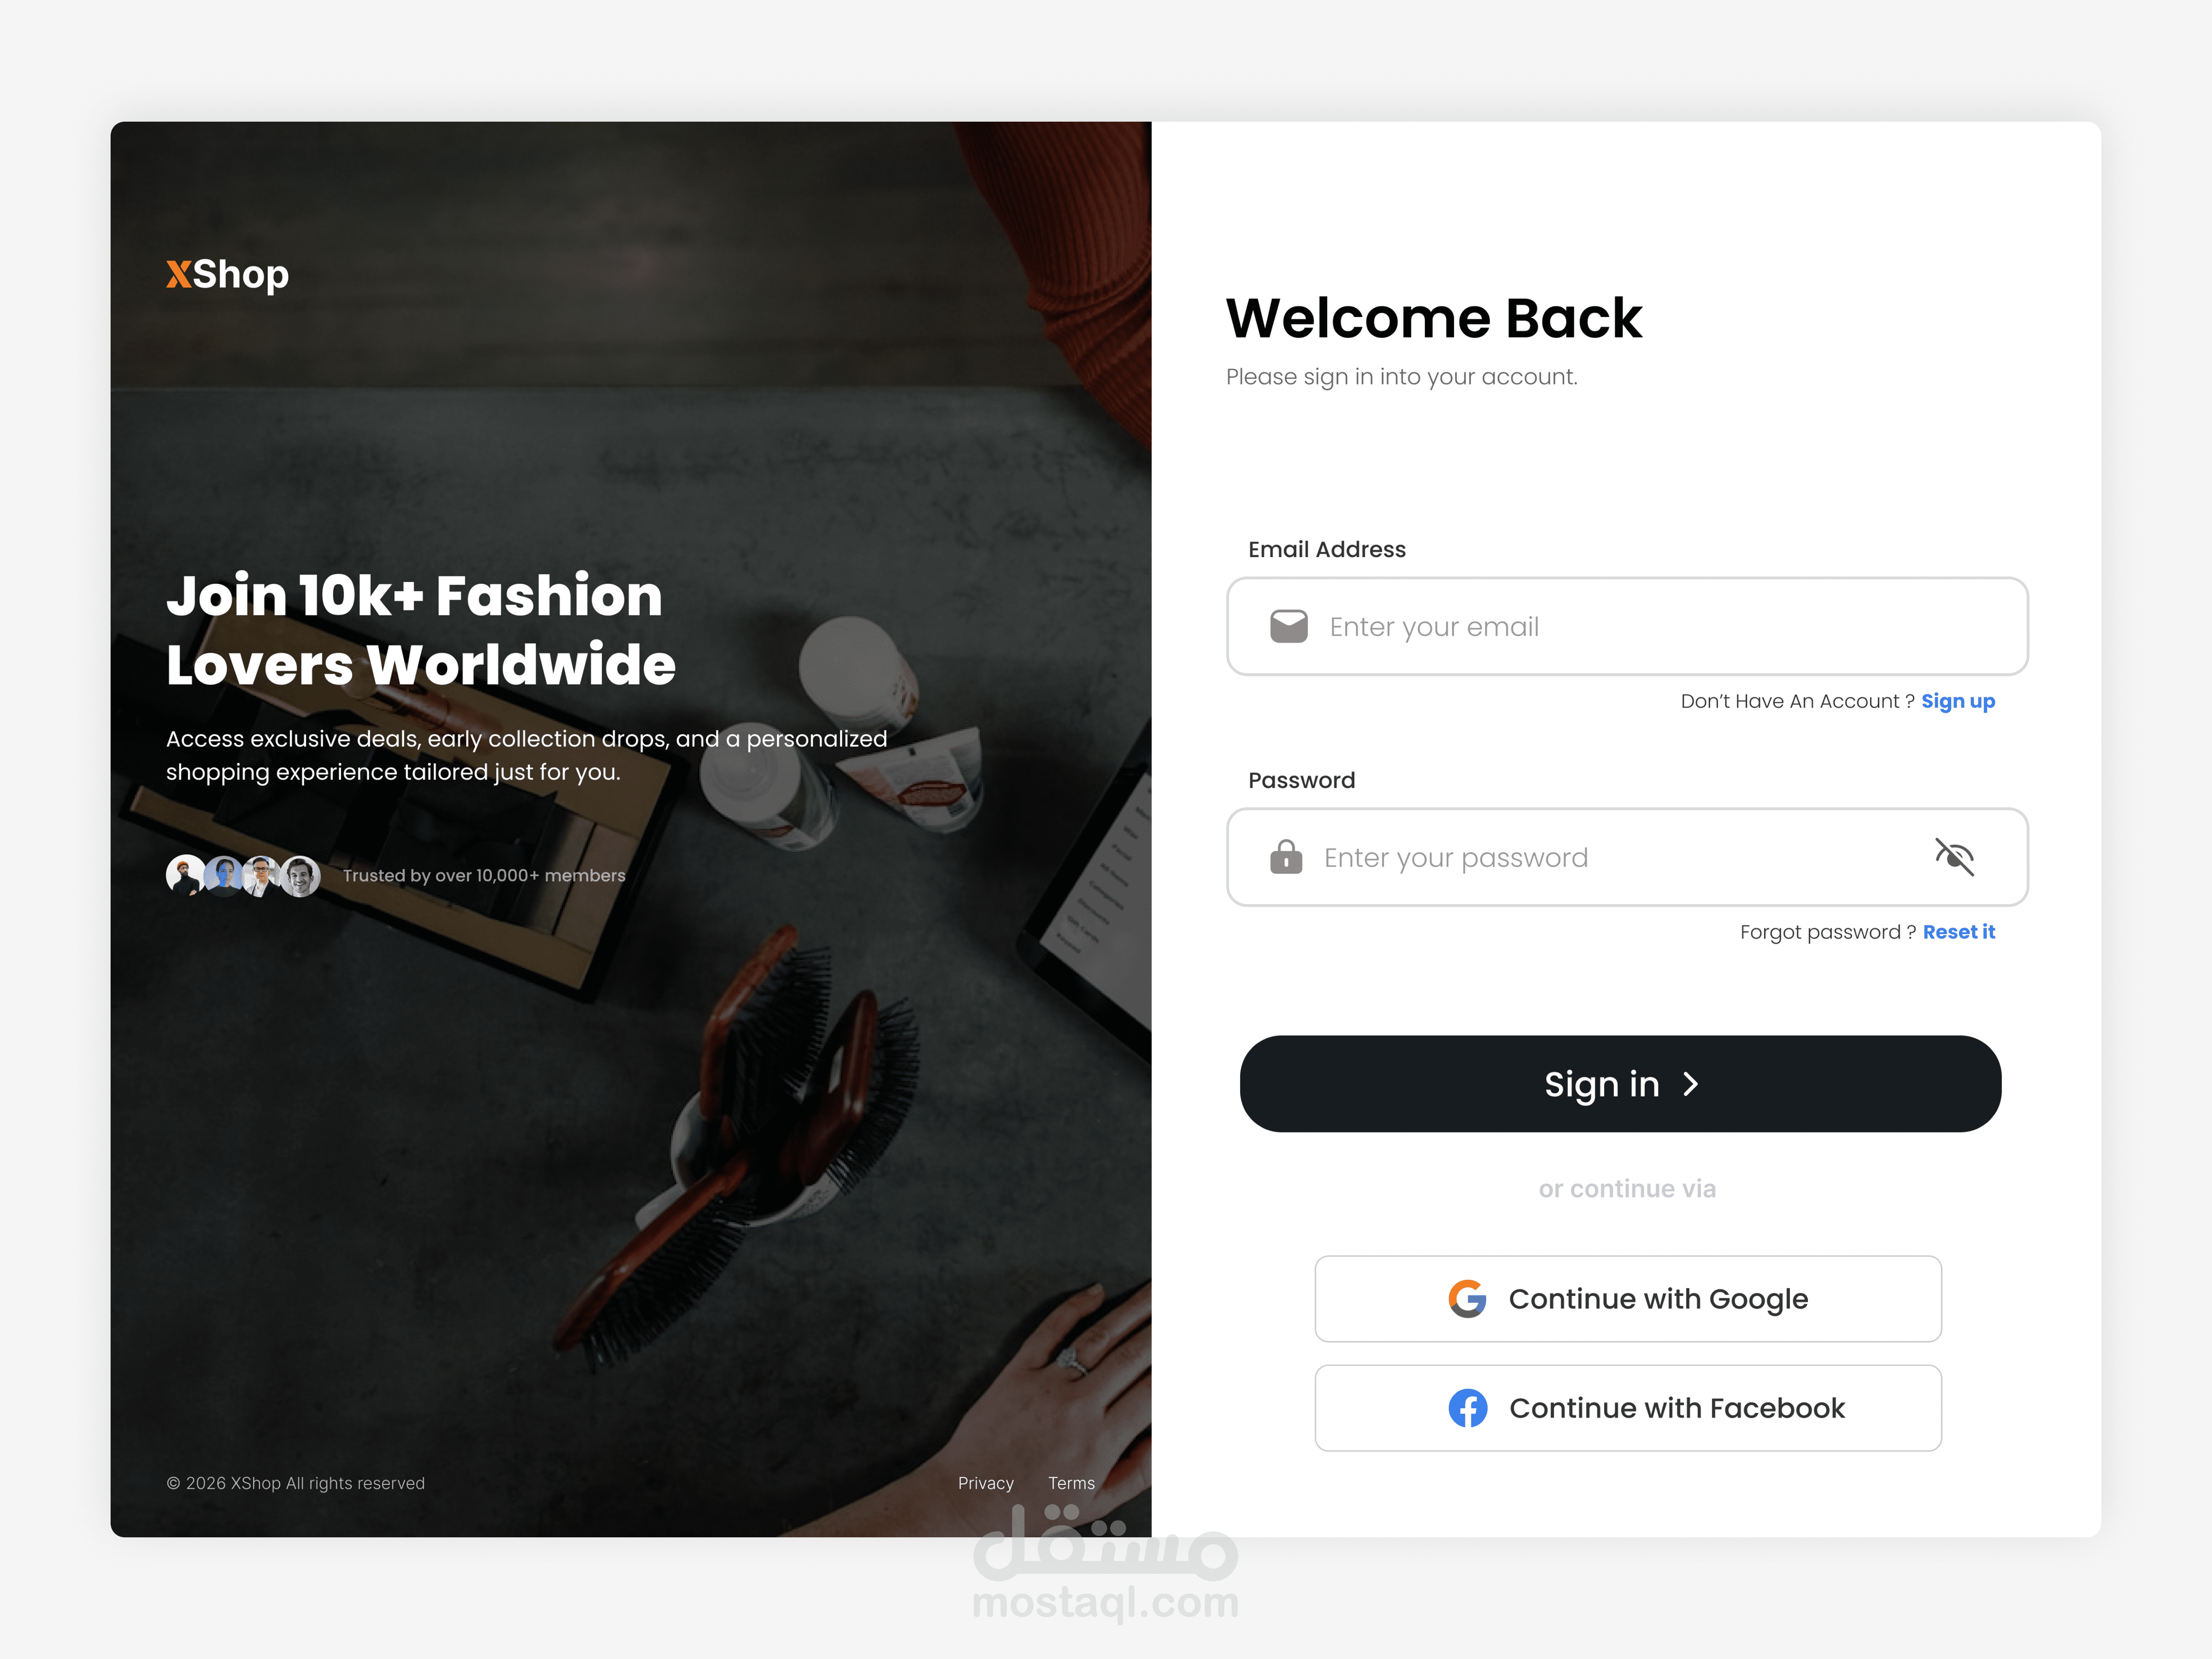Open the Privacy footer link

click(x=985, y=1483)
